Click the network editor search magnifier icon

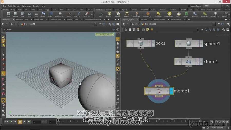coord(224,30)
